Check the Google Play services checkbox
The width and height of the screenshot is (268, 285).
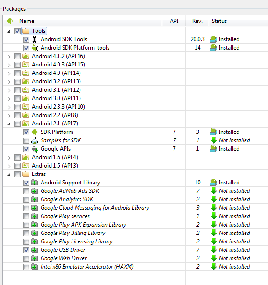point(26,216)
